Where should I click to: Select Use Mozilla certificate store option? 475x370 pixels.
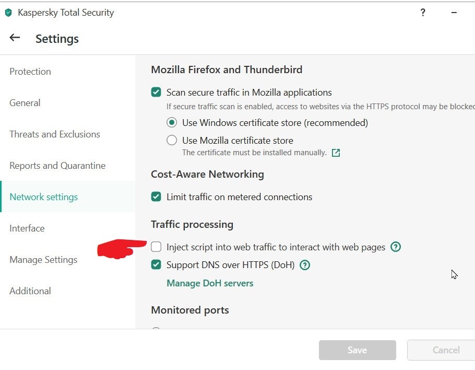tap(172, 140)
